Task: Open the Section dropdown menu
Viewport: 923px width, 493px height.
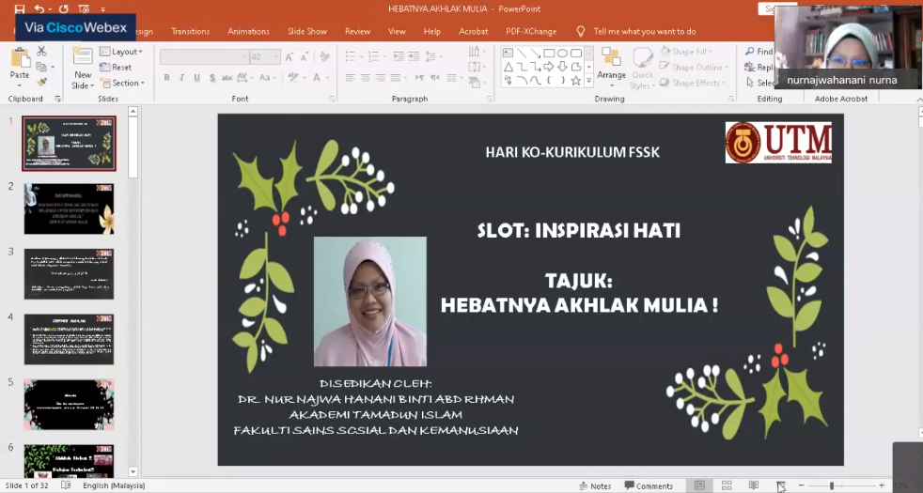Action: (123, 83)
